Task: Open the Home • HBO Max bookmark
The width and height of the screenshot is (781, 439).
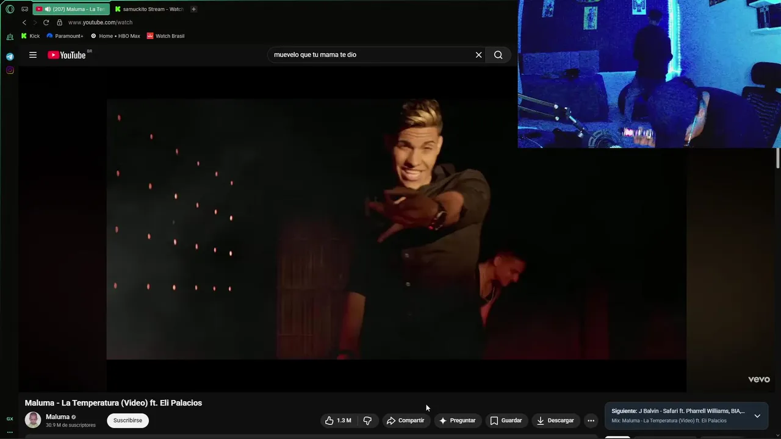Action: coord(115,36)
